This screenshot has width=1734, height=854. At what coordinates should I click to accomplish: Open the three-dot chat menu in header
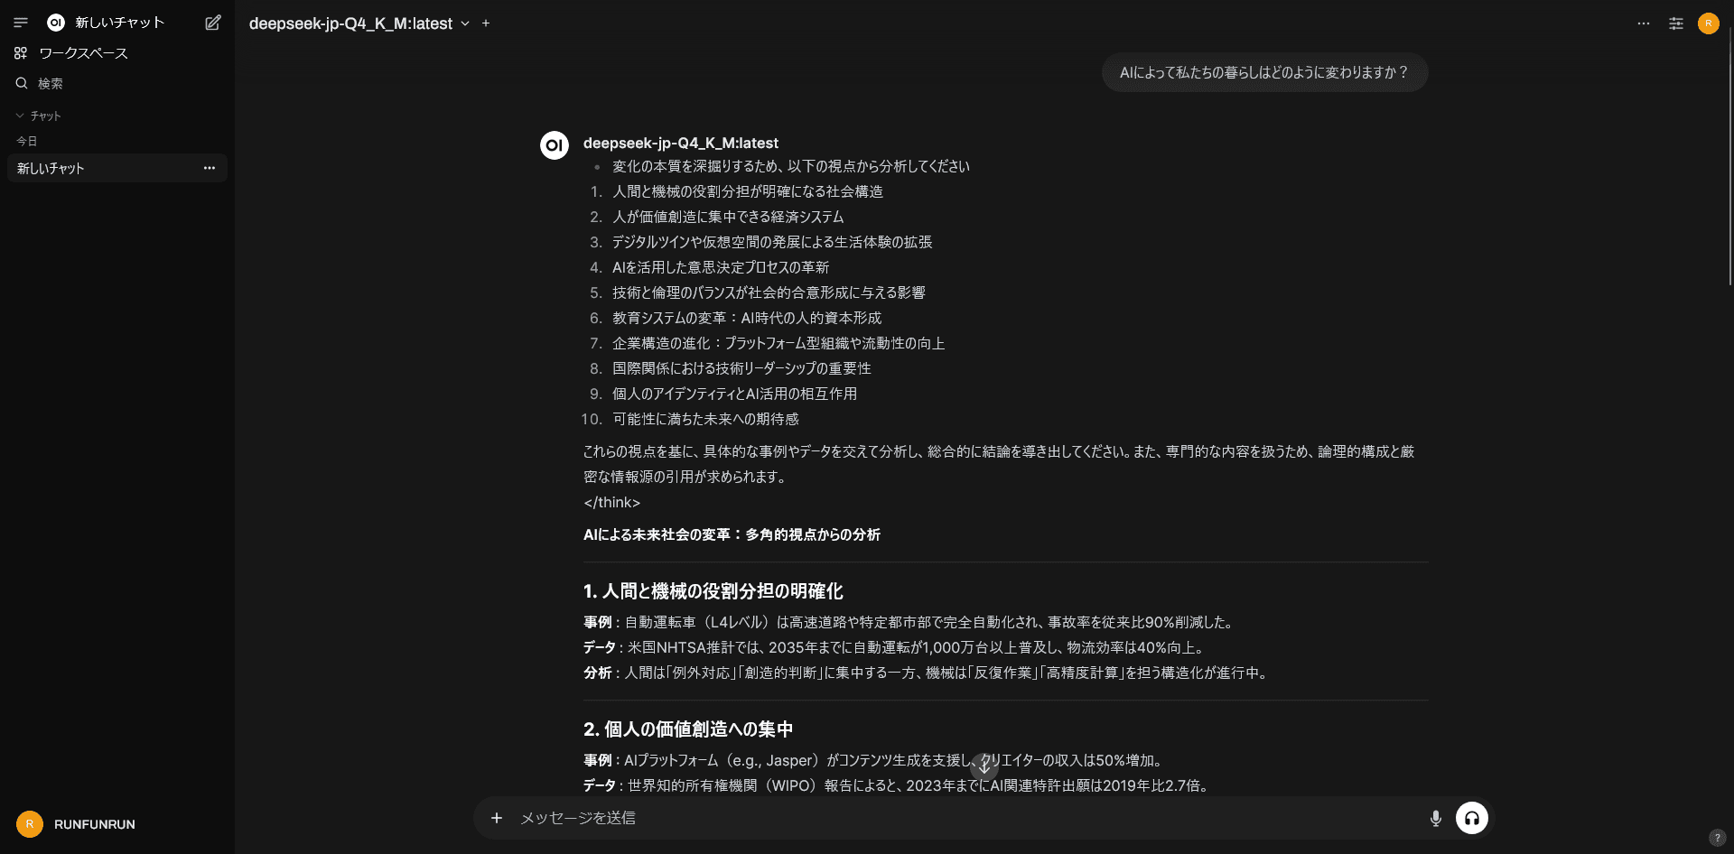[1644, 23]
